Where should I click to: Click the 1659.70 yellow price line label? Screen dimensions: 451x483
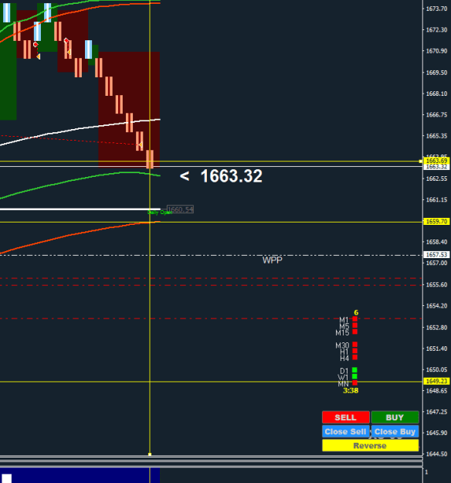[x=436, y=222]
